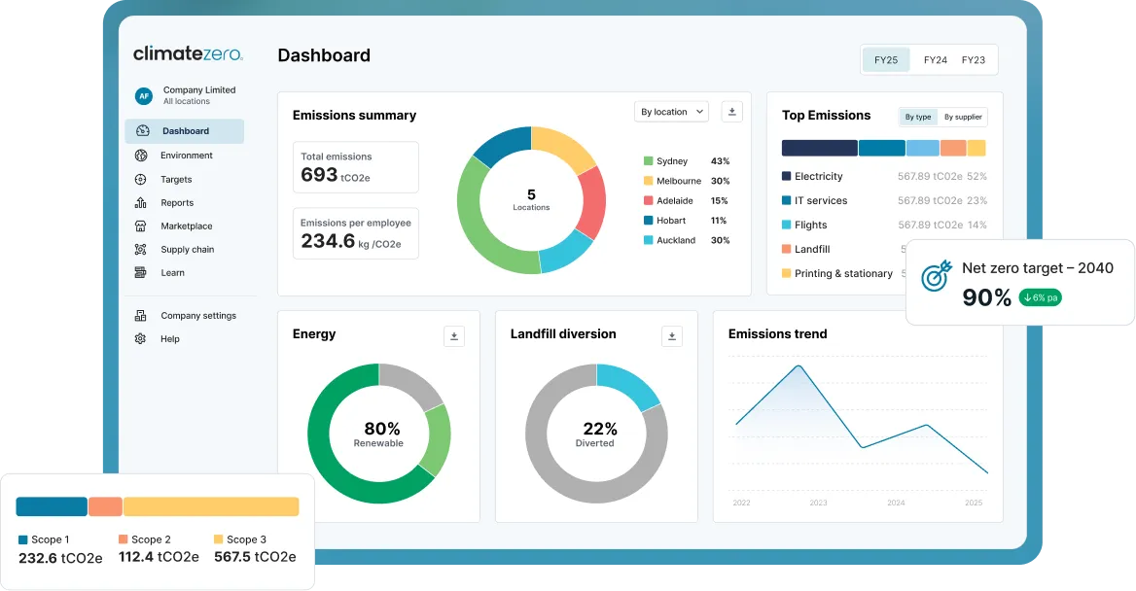Open the Reports bar chart icon

141,203
